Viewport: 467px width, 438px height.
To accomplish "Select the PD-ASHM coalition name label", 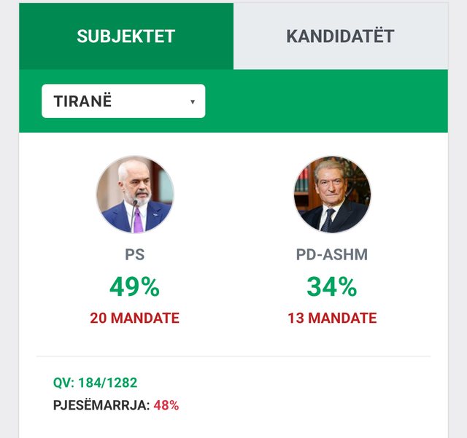I will [332, 254].
